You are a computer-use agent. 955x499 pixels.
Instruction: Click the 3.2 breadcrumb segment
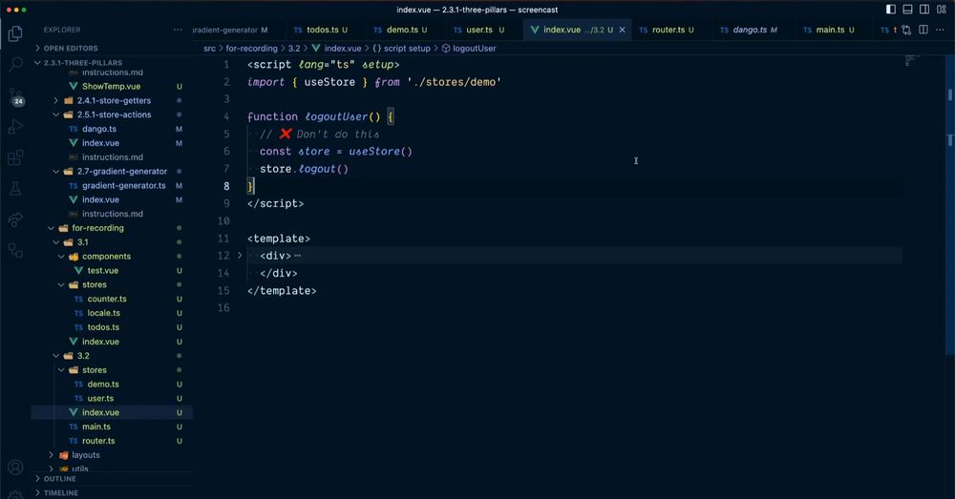click(294, 48)
